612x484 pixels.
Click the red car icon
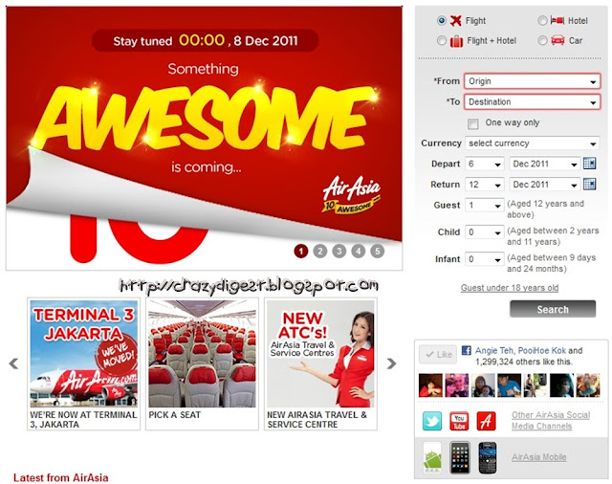pyautogui.click(x=557, y=40)
